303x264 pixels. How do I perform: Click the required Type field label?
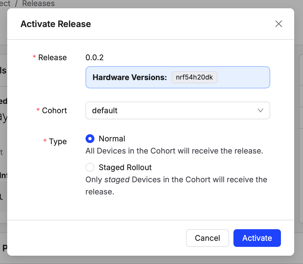pos(58,141)
